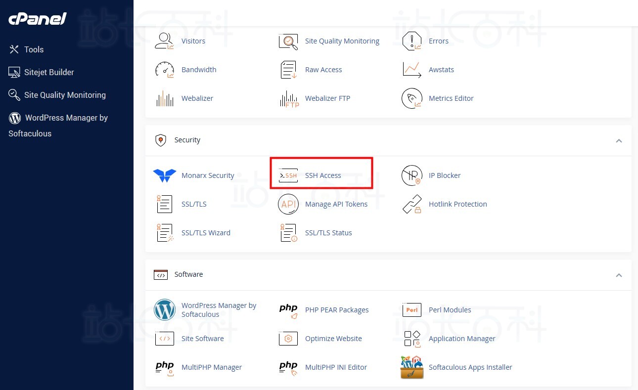This screenshot has height=390, width=638.
Task: Click the cPanel logo
Action: [x=37, y=19]
